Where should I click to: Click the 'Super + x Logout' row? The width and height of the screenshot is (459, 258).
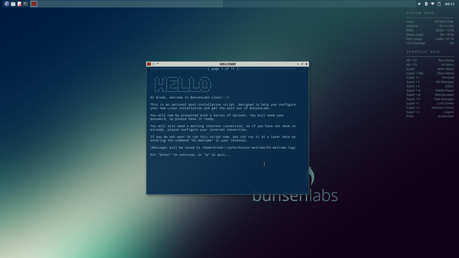[x=430, y=112]
